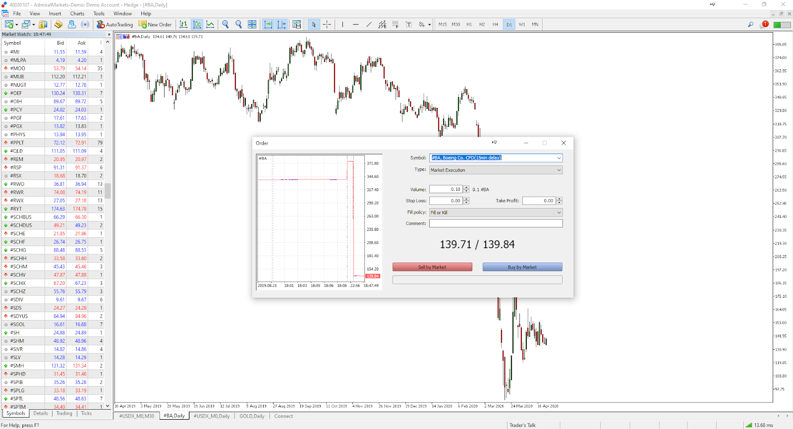This screenshot has height=429, width=793.
Task: Select the trendline drawing tool
Action: [x=369, y=24]
